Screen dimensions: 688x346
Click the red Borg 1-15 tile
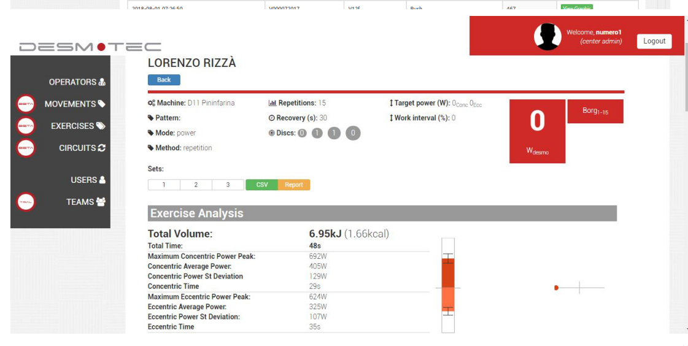tap(595, 112)
